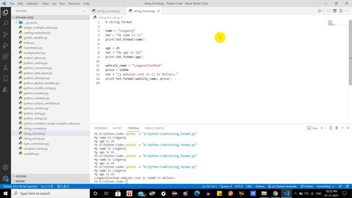Open the Testing flask view
This screenshot has height=198, width=352.
pos(5,67)
